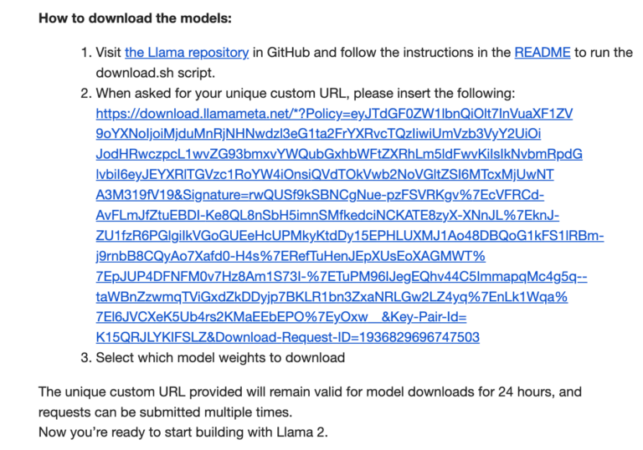
Task: Click "Now you're ready to start building" sentence
Action: point(183,432)
